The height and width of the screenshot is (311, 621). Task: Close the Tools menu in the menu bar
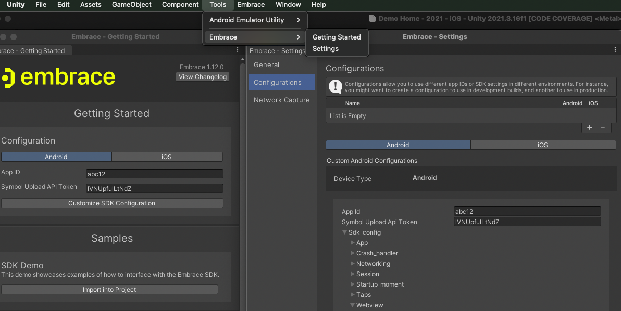pyautogui.click(x=218, y=5)
